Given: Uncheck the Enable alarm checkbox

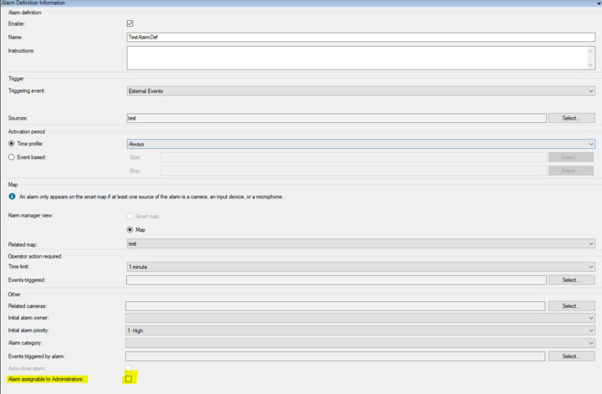Looking at the screenshot, I should click(130, 23).
